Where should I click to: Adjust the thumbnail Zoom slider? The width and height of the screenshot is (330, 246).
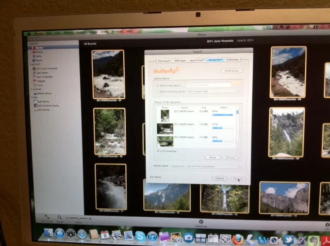(79, 218)
